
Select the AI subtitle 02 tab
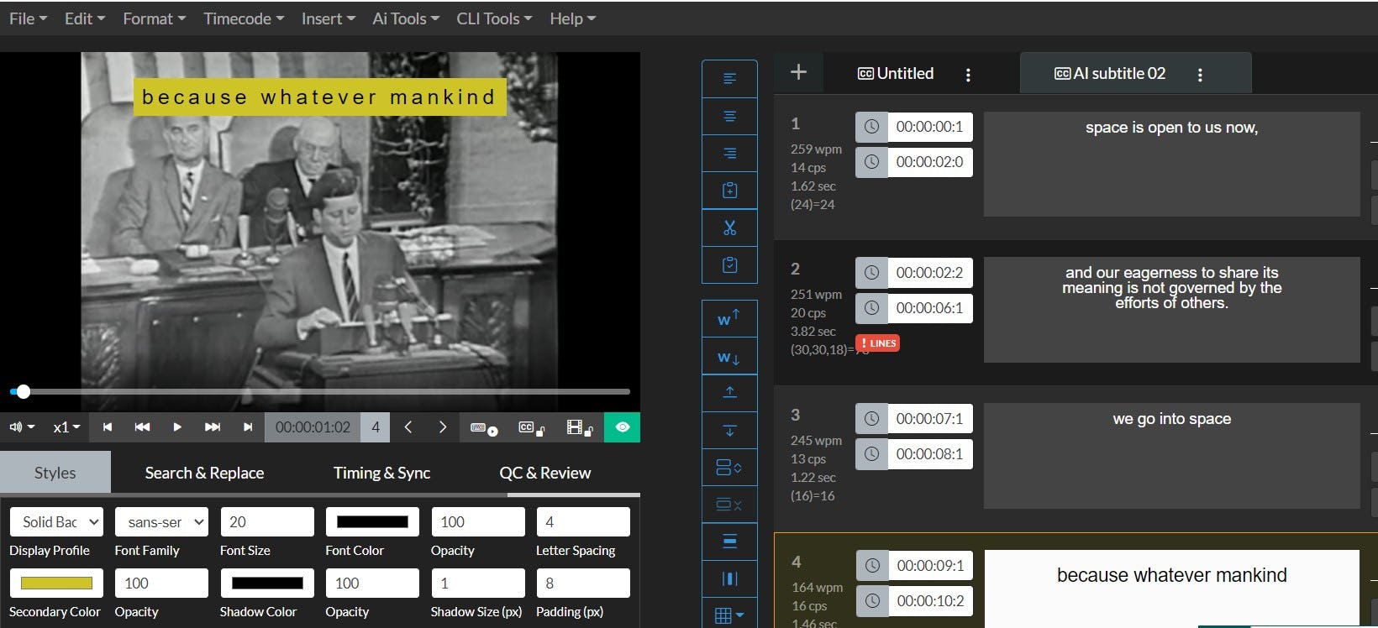1109,74
